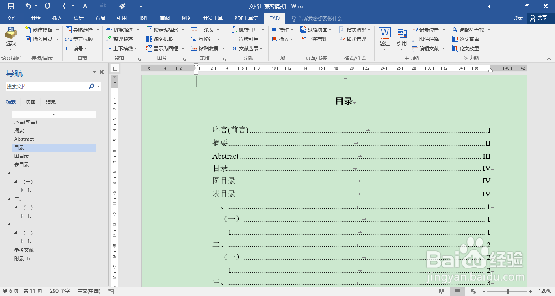This screenshot has height=296, width=555.
Task: Switch to 结果 tab in navigation pane
Action: tap(51, 102)
